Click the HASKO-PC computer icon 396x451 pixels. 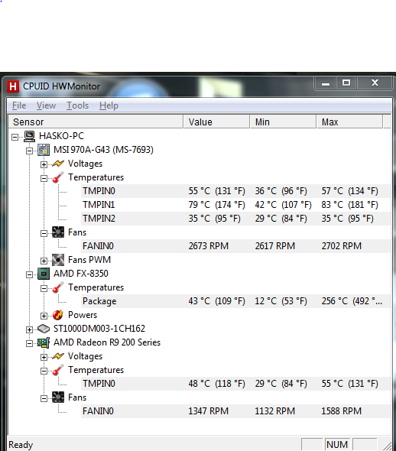pos(29,136)
